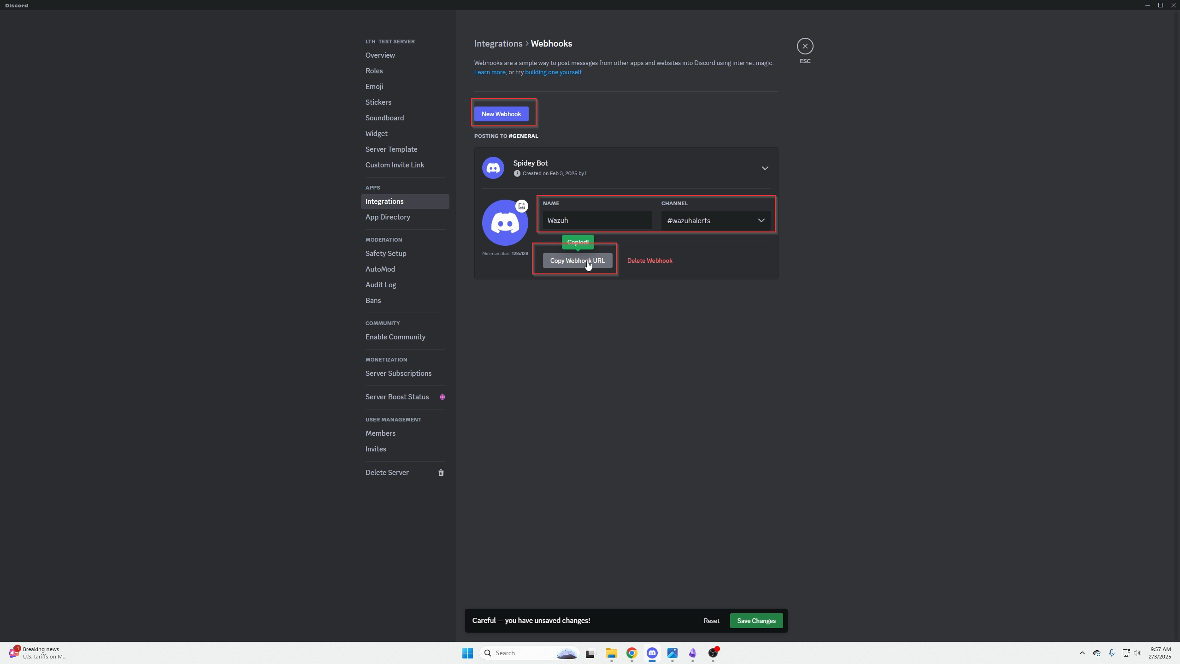Select Roles in the sidebar
The height and width of the screenshot is (664, 1180).
(x=374, y=71)
